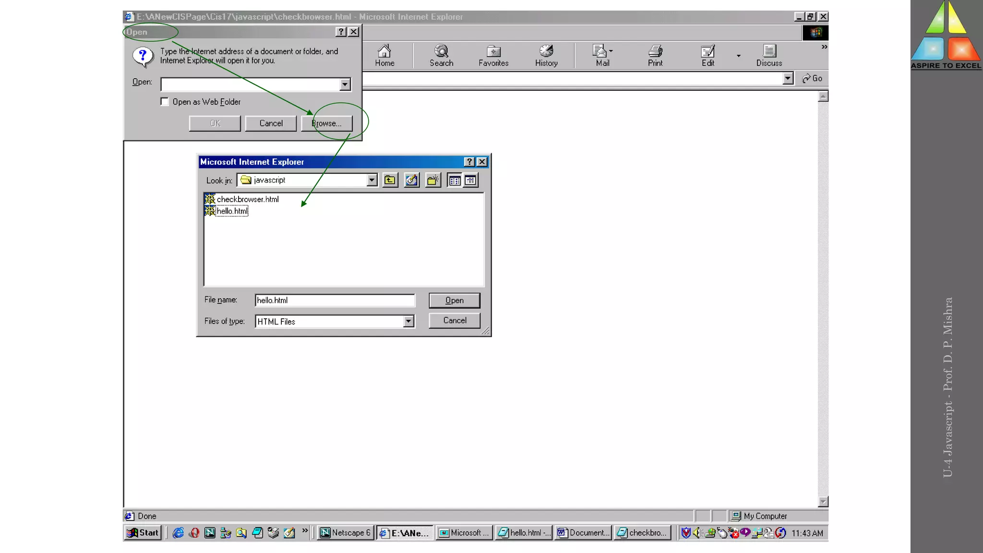Enable Open as Web Folder checkbox

165,102
